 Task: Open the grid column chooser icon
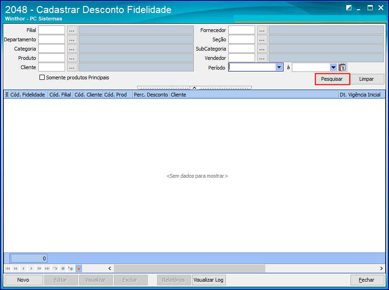click(7, 94)
